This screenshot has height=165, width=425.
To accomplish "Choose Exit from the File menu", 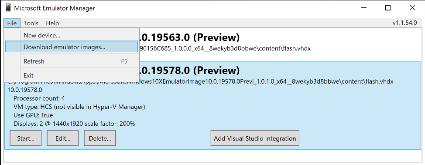I will [x=72, y=75].
